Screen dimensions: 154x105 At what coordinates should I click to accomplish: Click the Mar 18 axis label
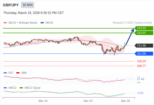[43, 101]
